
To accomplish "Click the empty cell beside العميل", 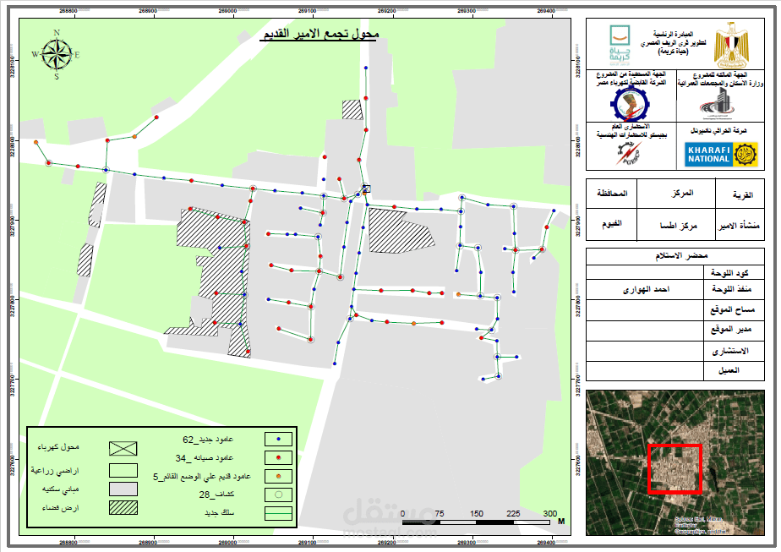I will pyautogui.click(x=645, y=370).
